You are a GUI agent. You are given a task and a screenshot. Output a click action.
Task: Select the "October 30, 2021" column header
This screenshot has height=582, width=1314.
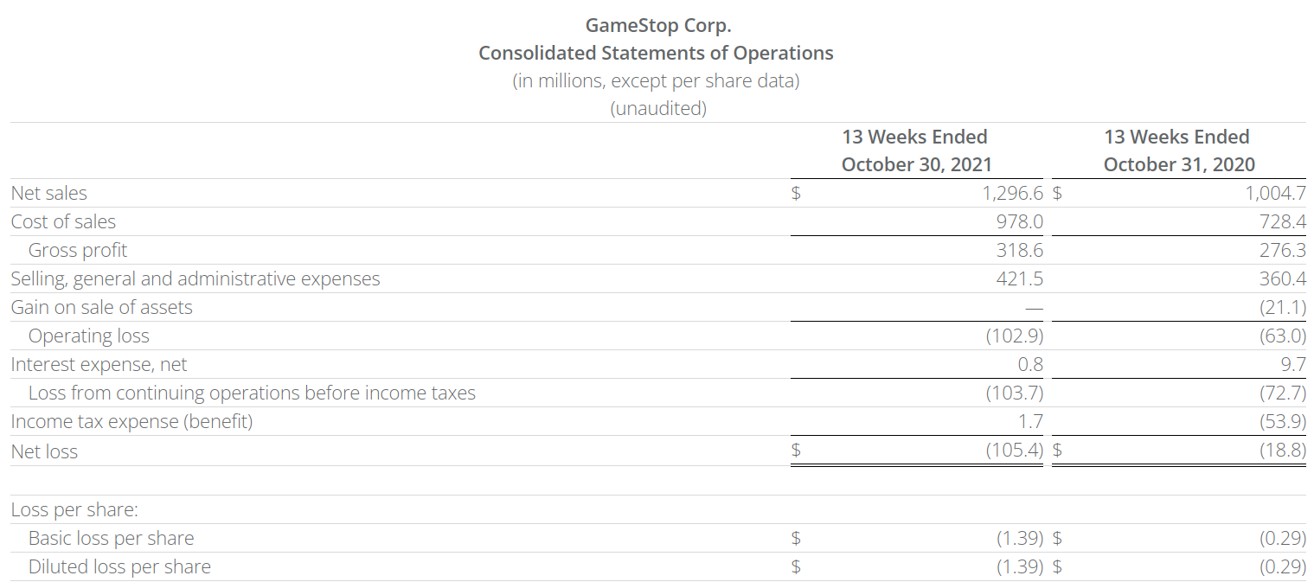pos(916,164)
